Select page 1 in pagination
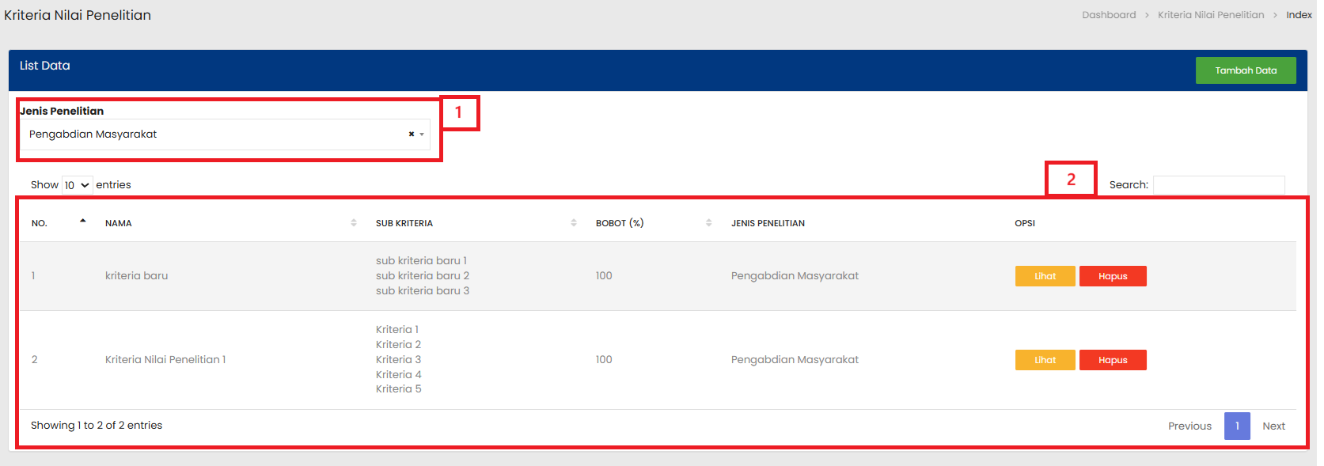 [1237, 426]
